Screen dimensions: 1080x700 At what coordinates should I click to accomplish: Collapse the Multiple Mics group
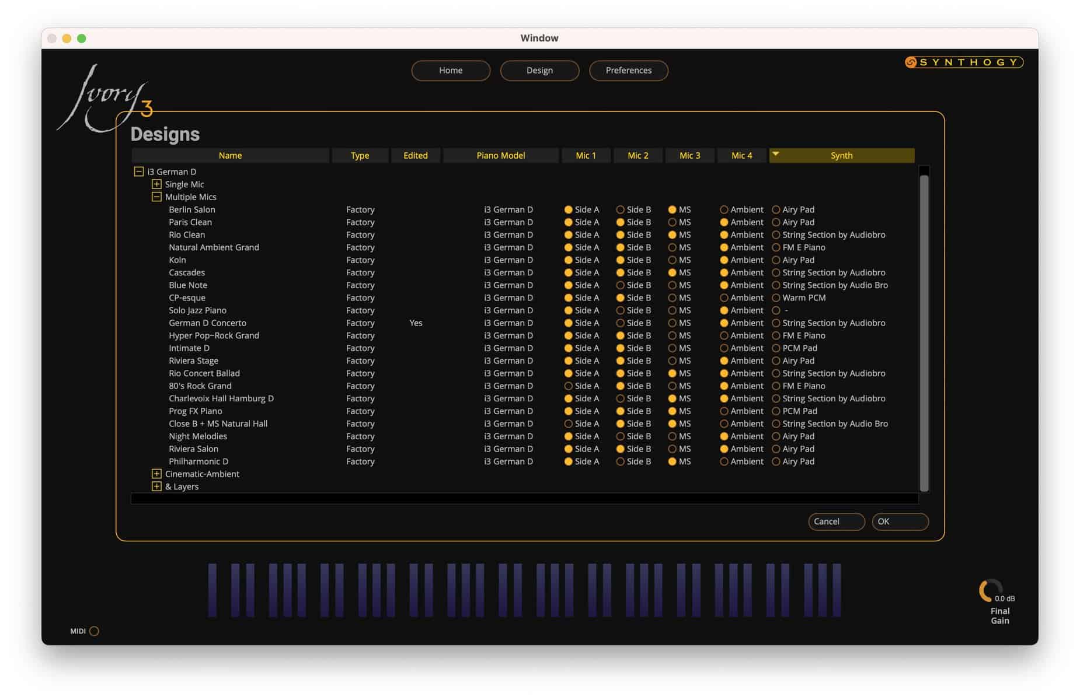click(156, 197)
